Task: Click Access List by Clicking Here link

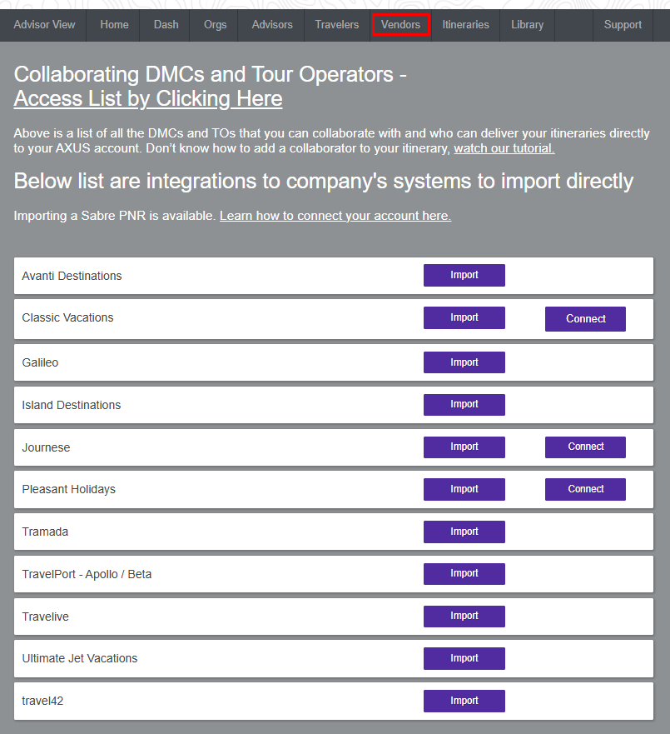Action: coord(148,99)
